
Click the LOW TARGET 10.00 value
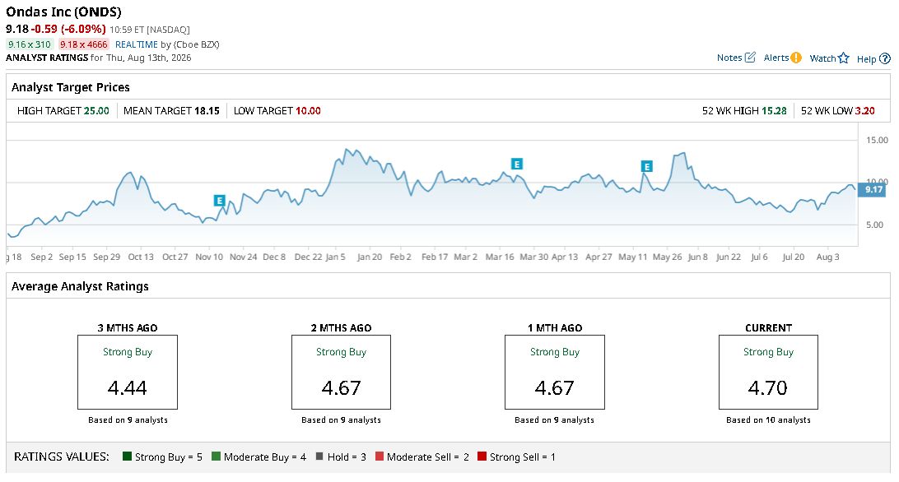(308, 110)
